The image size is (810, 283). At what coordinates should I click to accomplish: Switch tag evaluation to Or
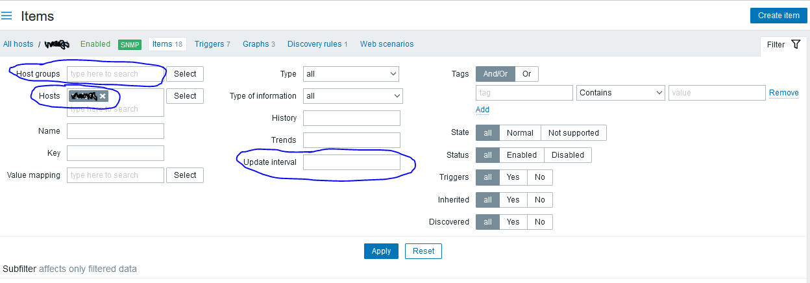[x=526, y=74]
